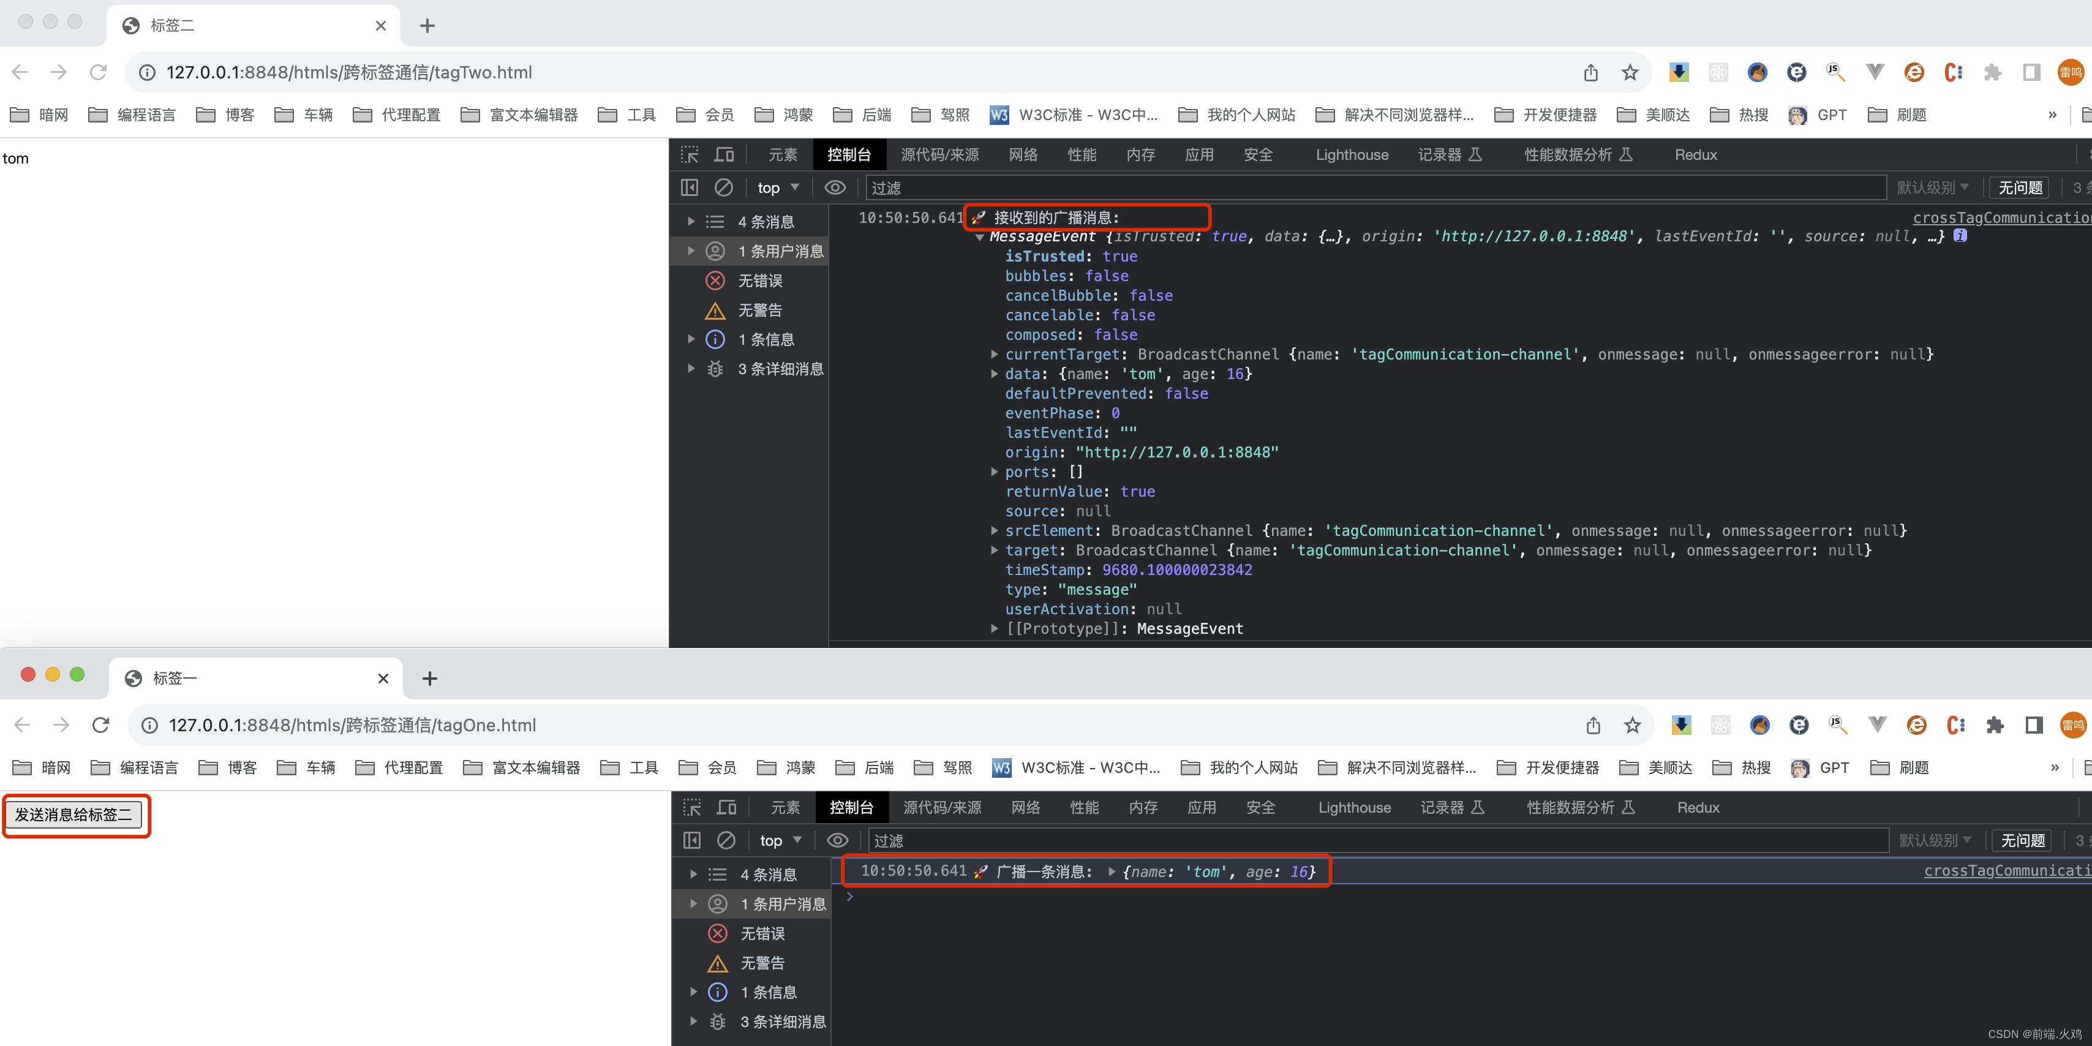Toggle side panel icon in top browser toolbar
Screen dimensions: 2092x1046
click(2031, 72)
